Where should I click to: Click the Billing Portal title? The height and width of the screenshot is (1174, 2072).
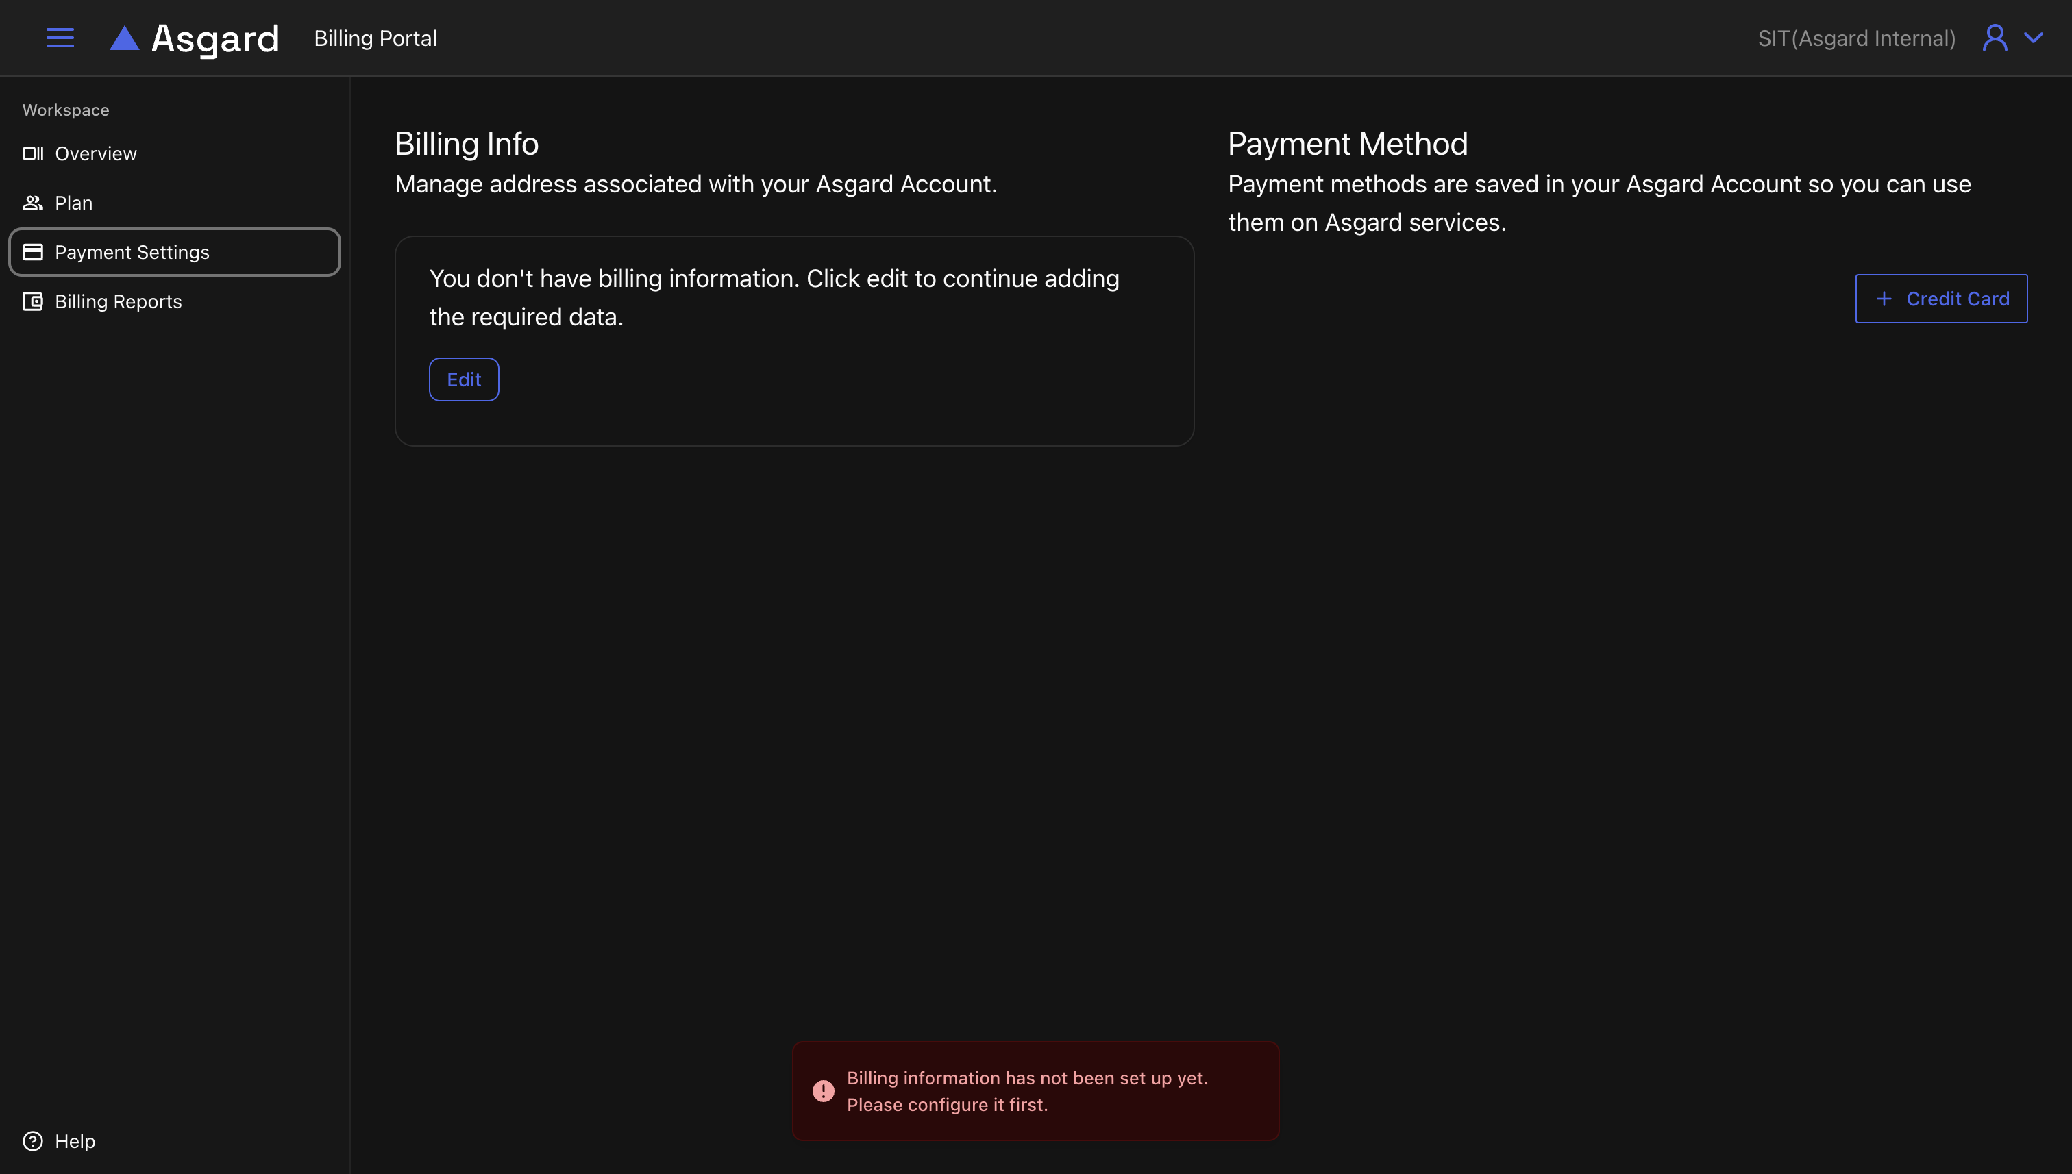tap(375, 38)
